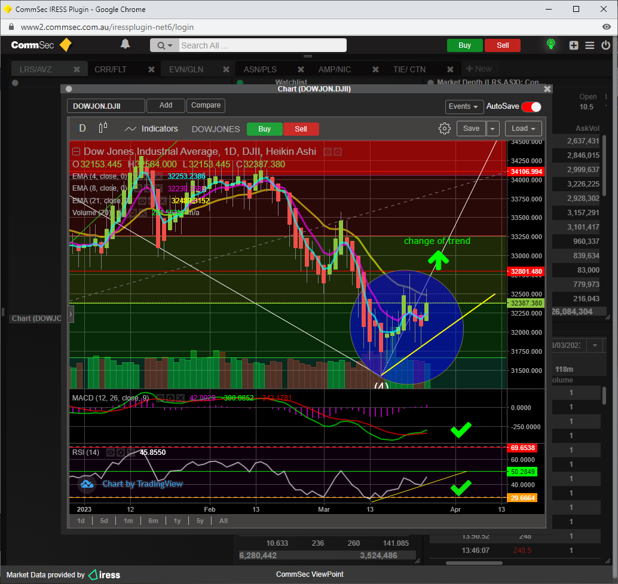The width and height of the screenshot is (618, 584).
Task: Switch to the EVN/GLN tab
Action: (186, 69)
